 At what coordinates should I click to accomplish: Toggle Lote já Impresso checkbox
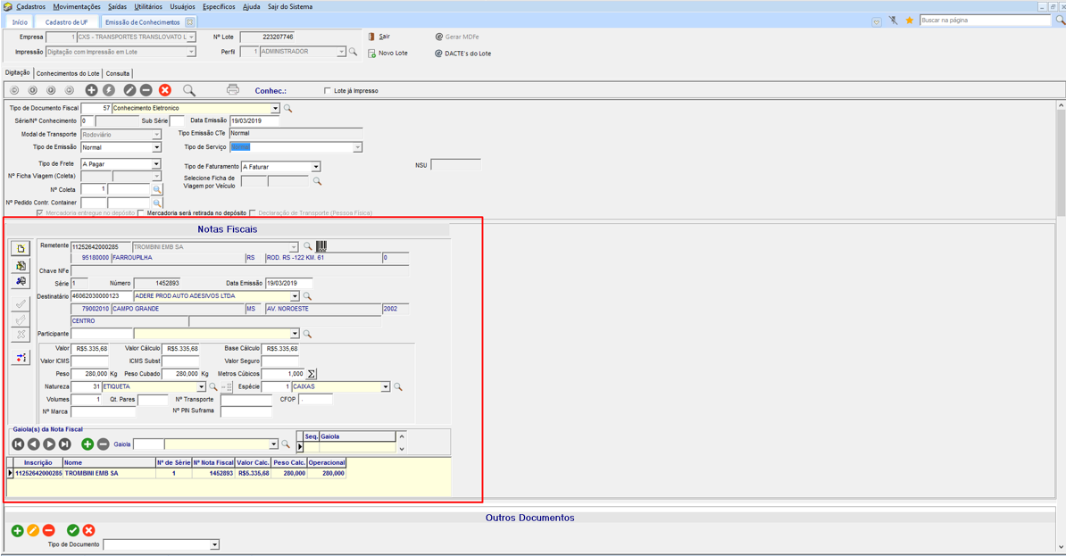329,90
